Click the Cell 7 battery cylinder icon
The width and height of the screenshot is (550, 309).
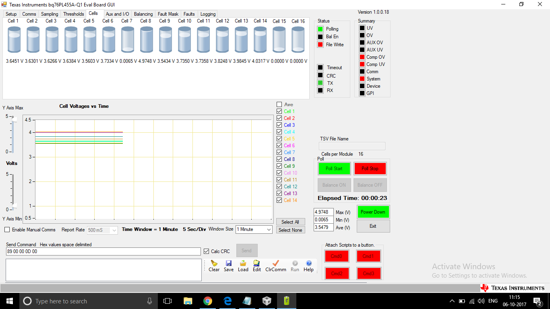point(128,40)
